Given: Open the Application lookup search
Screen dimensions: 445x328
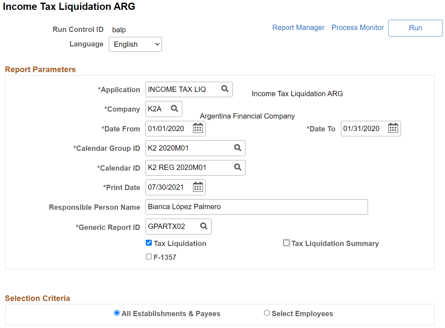Looking at the screenshot, I should (225, 89).
